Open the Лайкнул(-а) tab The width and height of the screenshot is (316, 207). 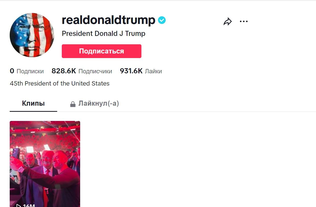(x=99, y=103)
